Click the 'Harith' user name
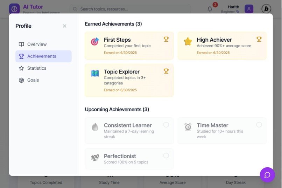 coord(233,7)
